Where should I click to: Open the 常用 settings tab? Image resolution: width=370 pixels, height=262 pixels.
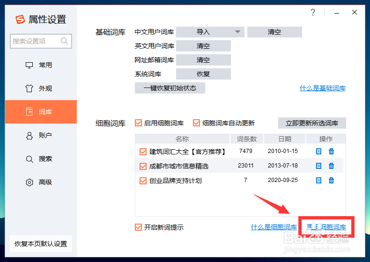pos(41,65)
